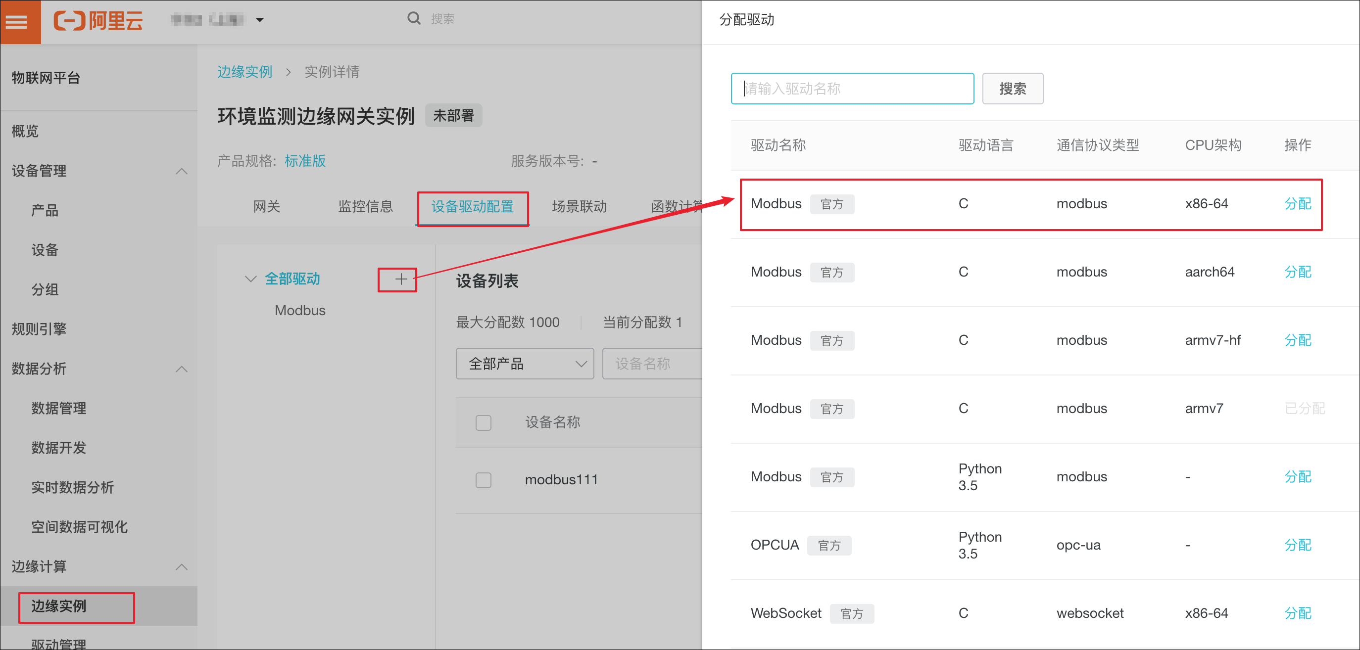The height and width of the screenshot is (650, 1360).
Task: Focus the driver name search field
Action: tap(852, 89)
